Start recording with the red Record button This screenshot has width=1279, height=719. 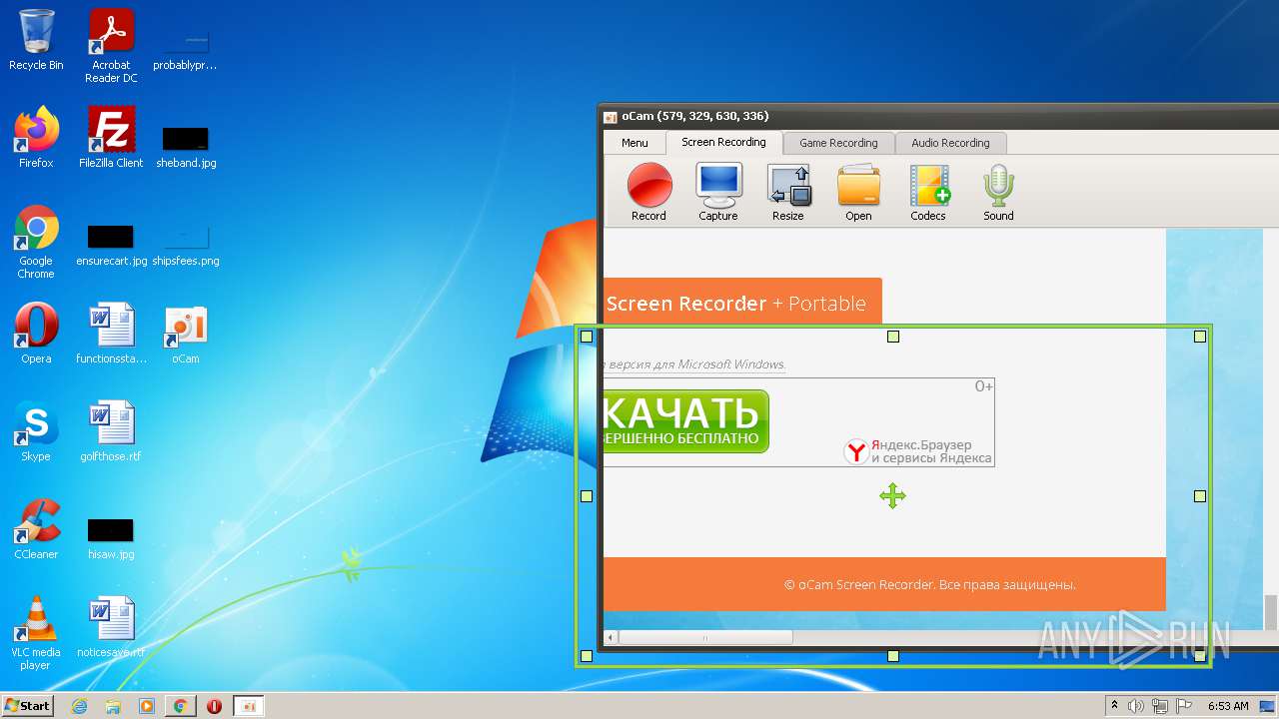point(648,193)
